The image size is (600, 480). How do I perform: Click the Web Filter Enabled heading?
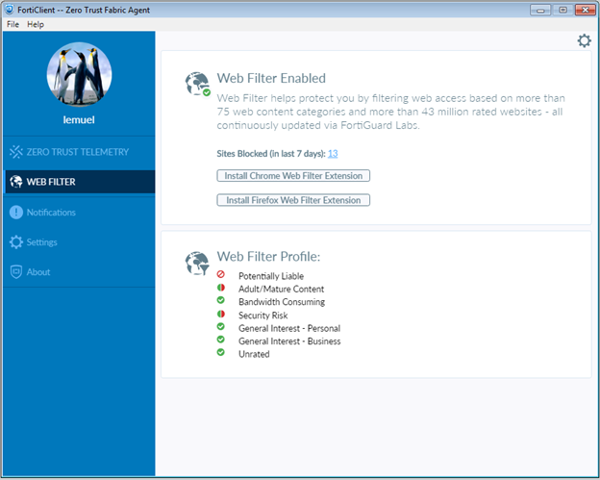271,78
